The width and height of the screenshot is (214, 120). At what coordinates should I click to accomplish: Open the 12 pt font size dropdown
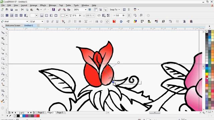tap(42, 21)
